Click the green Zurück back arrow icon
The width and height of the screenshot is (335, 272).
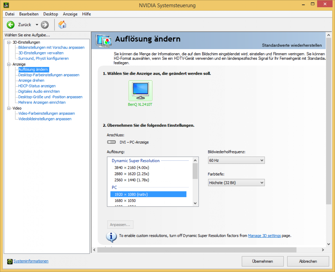point(11,25)
